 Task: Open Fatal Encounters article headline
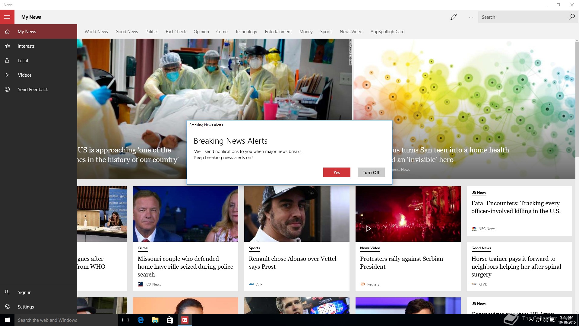tap(516, 207)
